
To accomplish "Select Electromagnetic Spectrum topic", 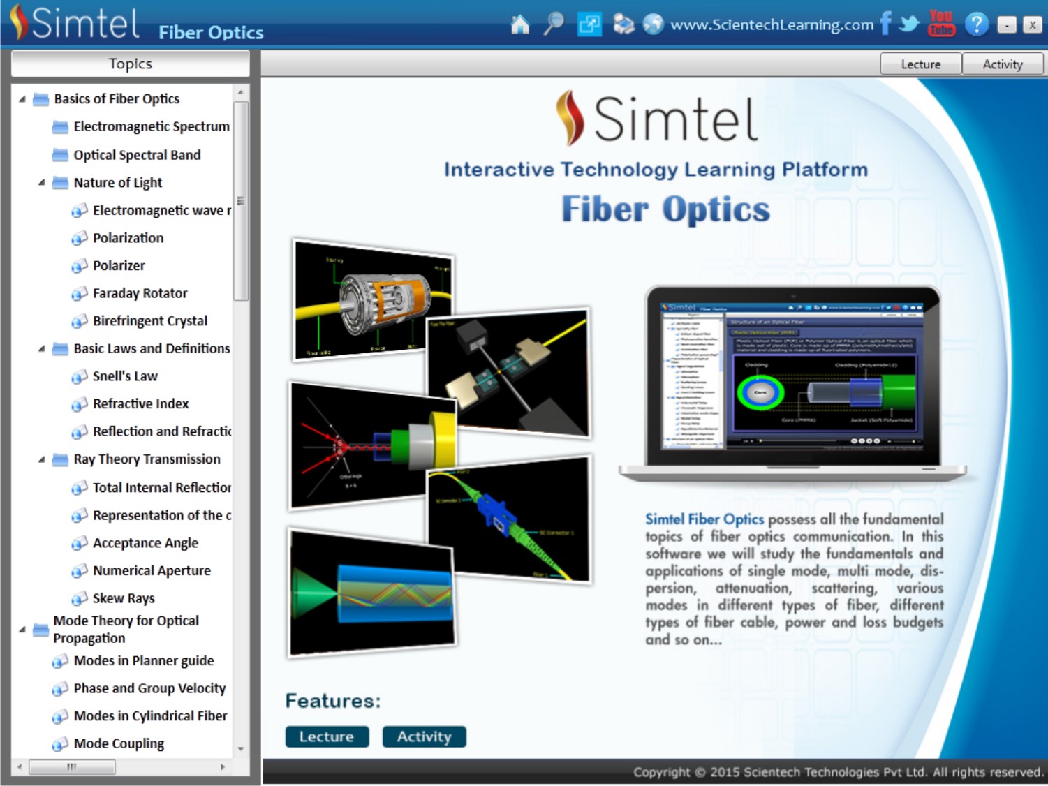I will tap(152, 126).
